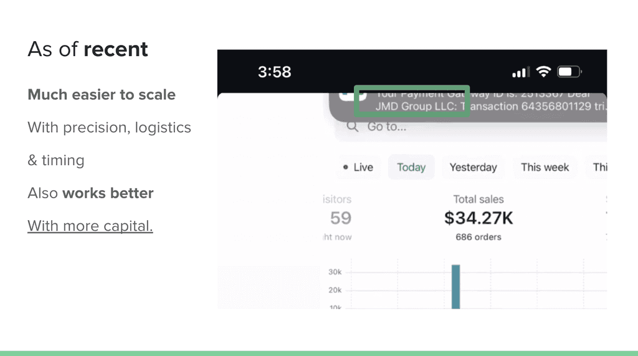
Task: Click the cellular signal bars icon
Action: point(520,72)
